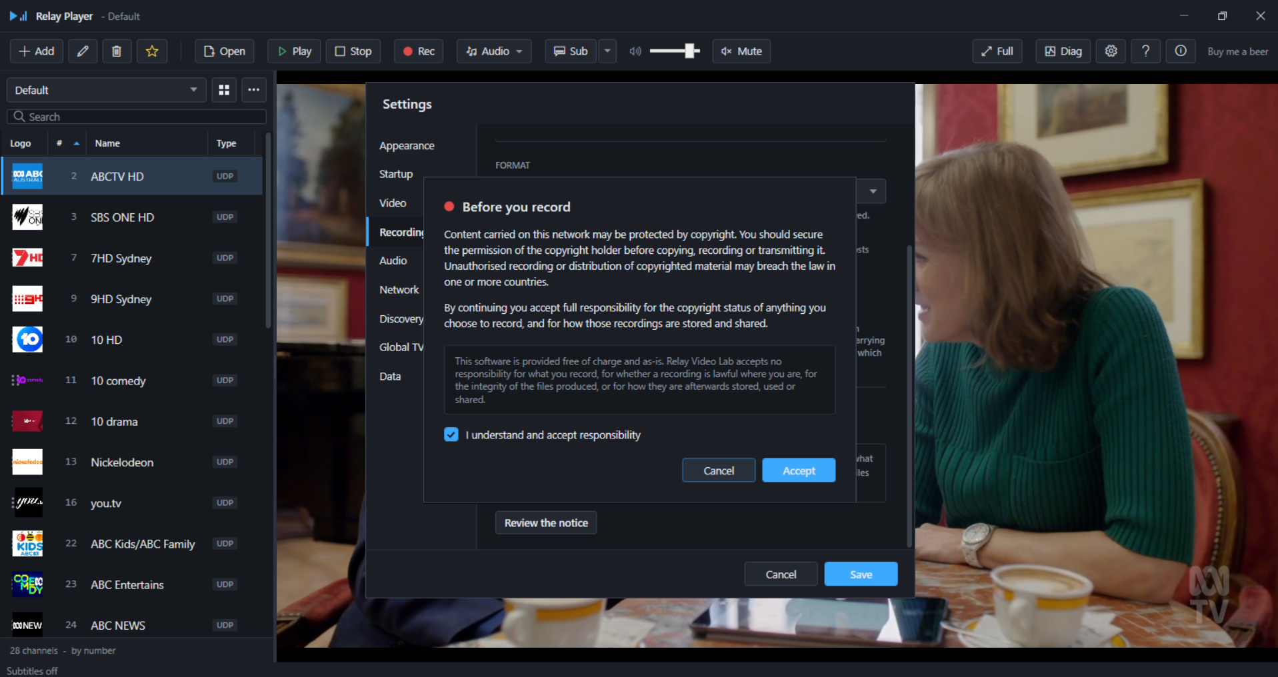Viewport: 1278px width, 677px height.
Task: Open settings via the gear icon
Action: click(x=1111, y=51)
